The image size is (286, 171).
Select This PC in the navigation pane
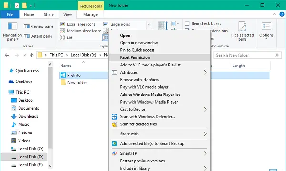click(19, 92)
